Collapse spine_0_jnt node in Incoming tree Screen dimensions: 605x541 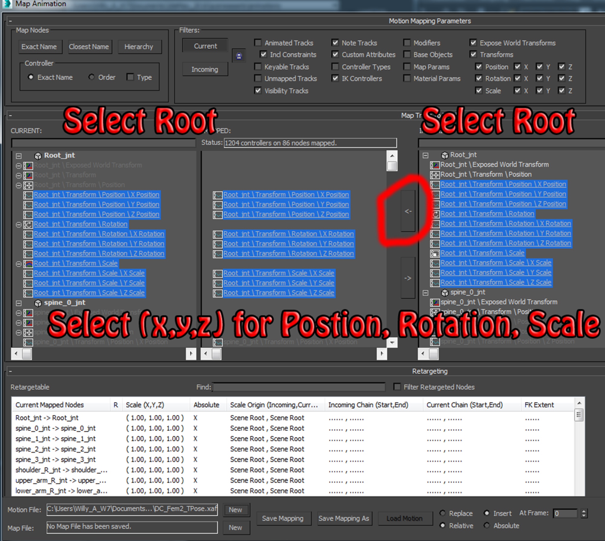425,293
